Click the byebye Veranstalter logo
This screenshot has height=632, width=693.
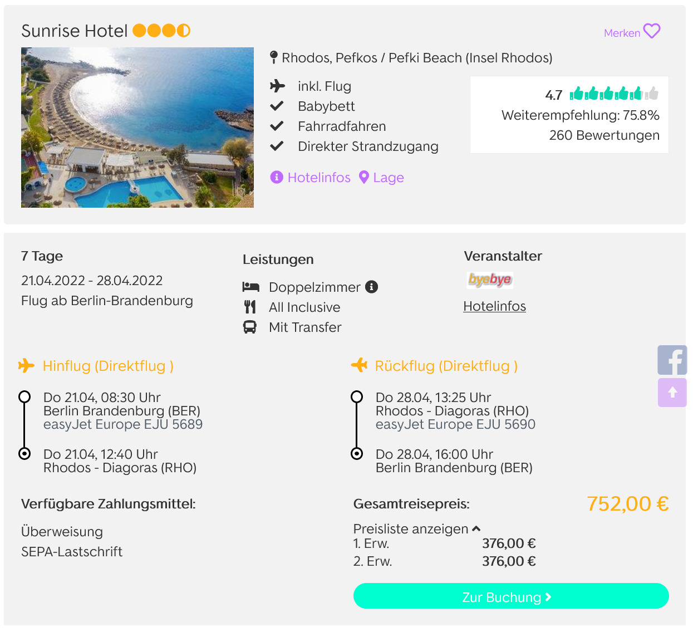pos(490,280)
